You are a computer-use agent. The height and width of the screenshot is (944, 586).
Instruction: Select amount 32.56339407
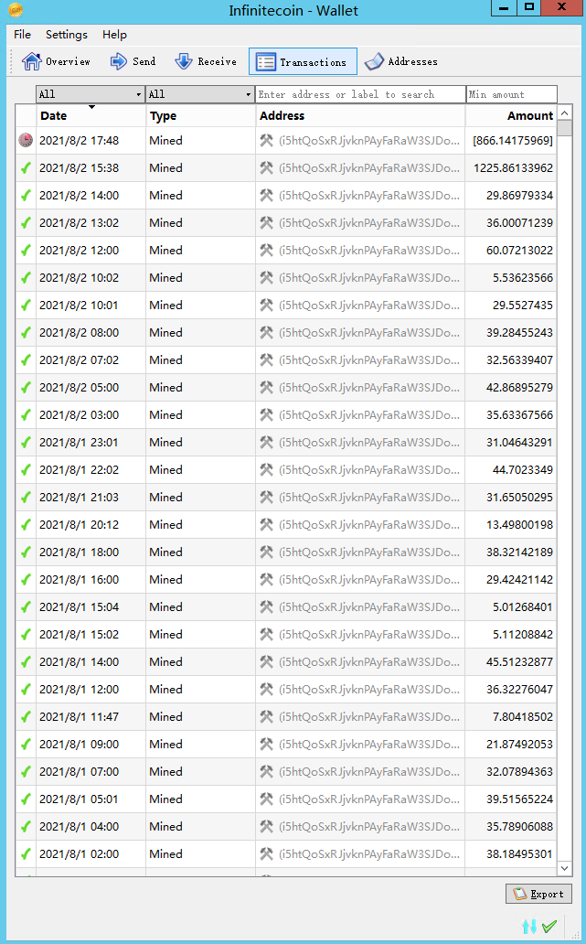520,360
